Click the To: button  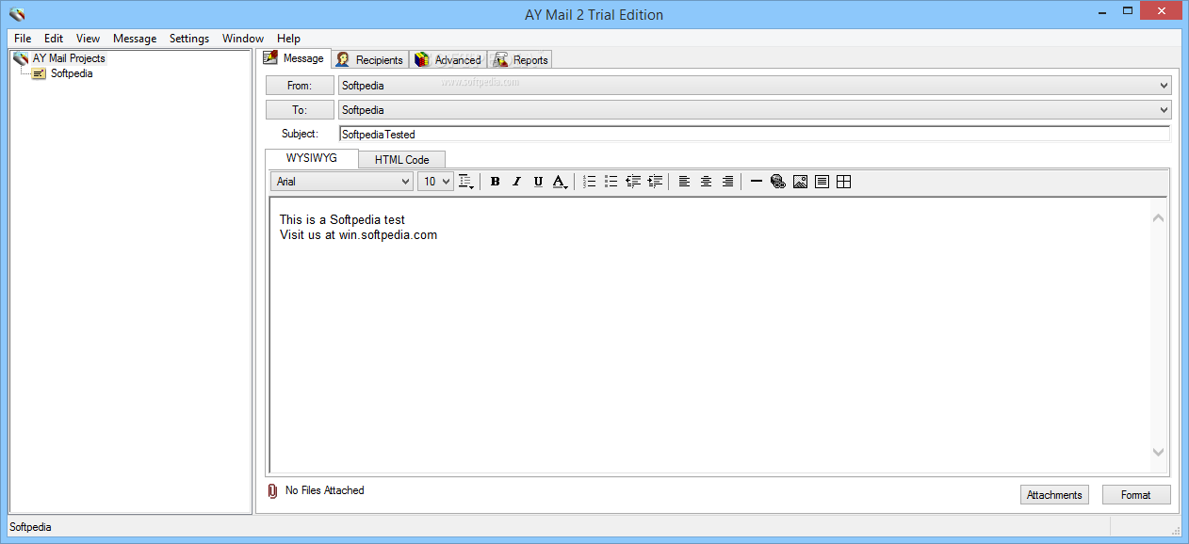(x=300, y=110)
